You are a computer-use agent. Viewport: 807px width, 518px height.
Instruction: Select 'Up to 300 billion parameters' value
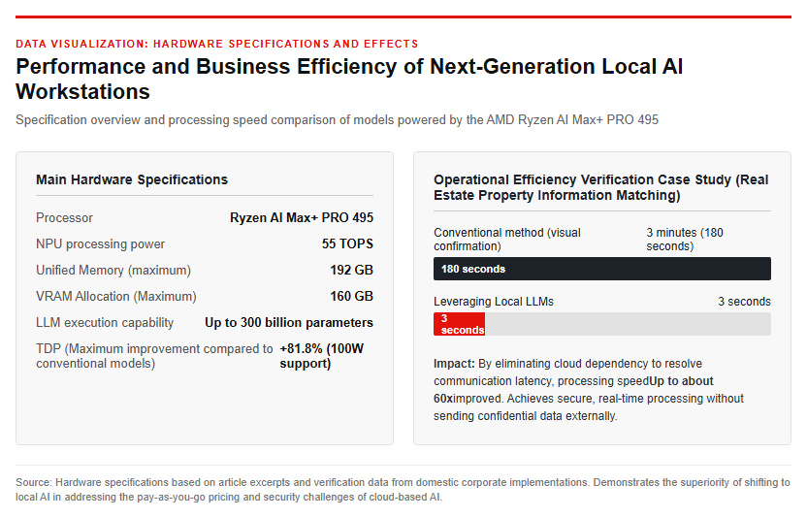coord(289,323)
